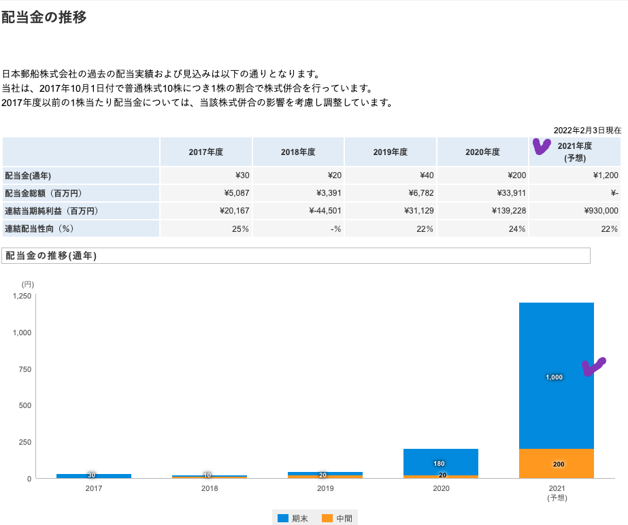
Task: Click the 25% payout ratio cell
Action: [x=206, y=228]
